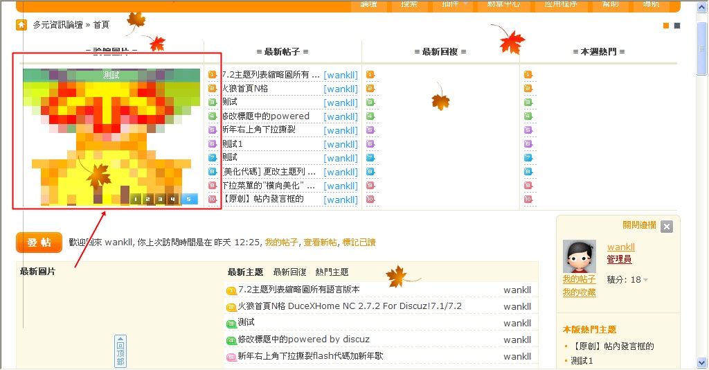This screenshot has width=709, height=370.
Task: Click the orange style square at top right
Action: (x=666, y=26)
